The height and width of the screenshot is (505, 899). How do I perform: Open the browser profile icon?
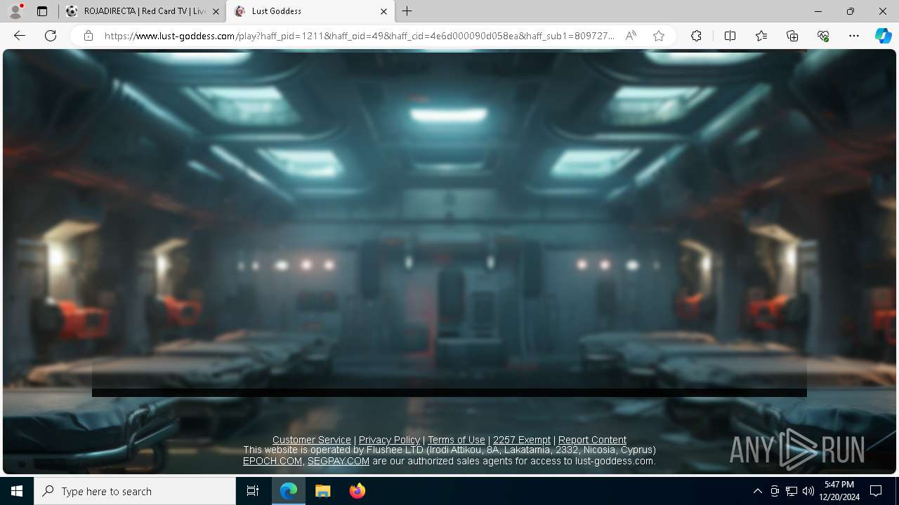[15, 11]
